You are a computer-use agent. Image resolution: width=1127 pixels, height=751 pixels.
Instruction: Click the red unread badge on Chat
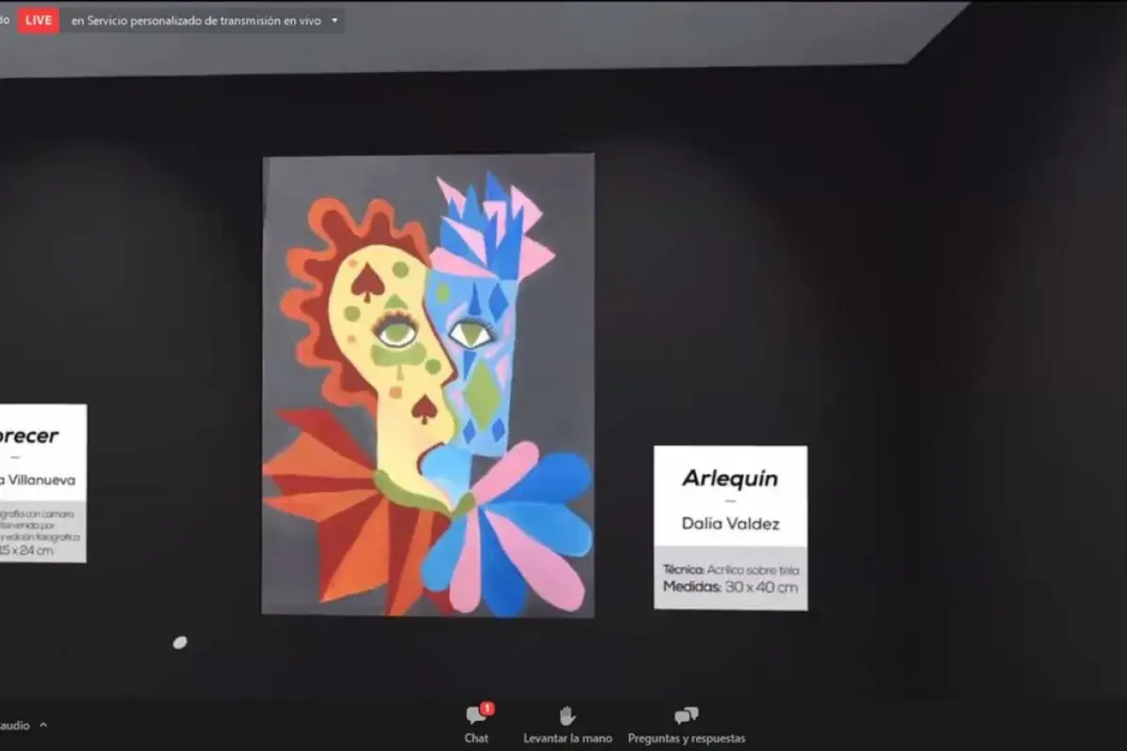pyautogui.click(x=487, y=708)
